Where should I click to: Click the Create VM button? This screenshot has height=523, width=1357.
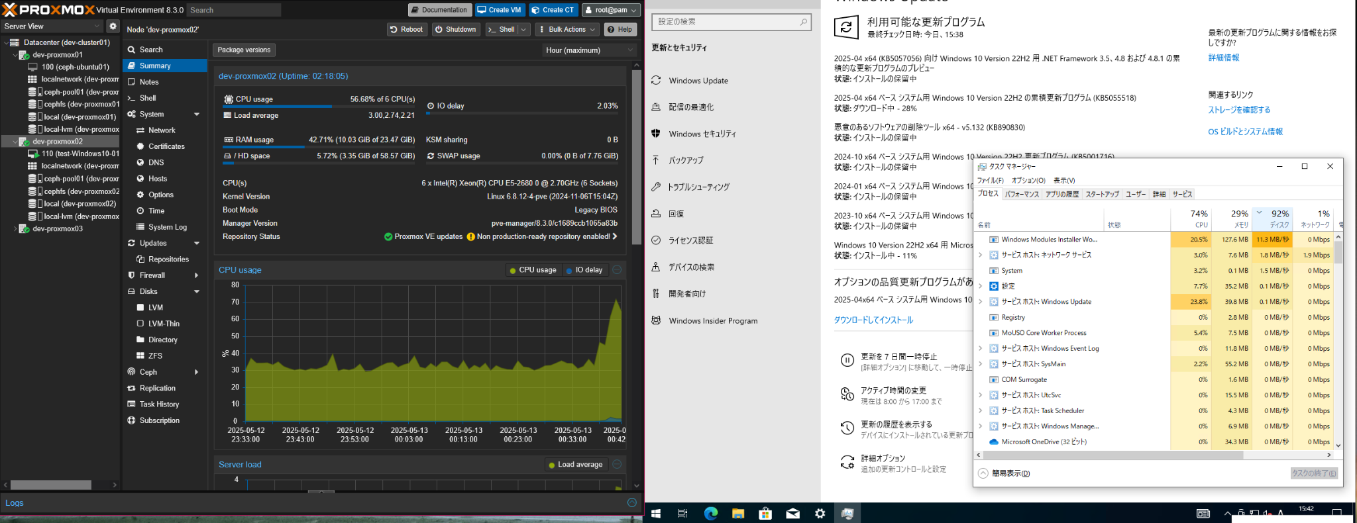500,10
